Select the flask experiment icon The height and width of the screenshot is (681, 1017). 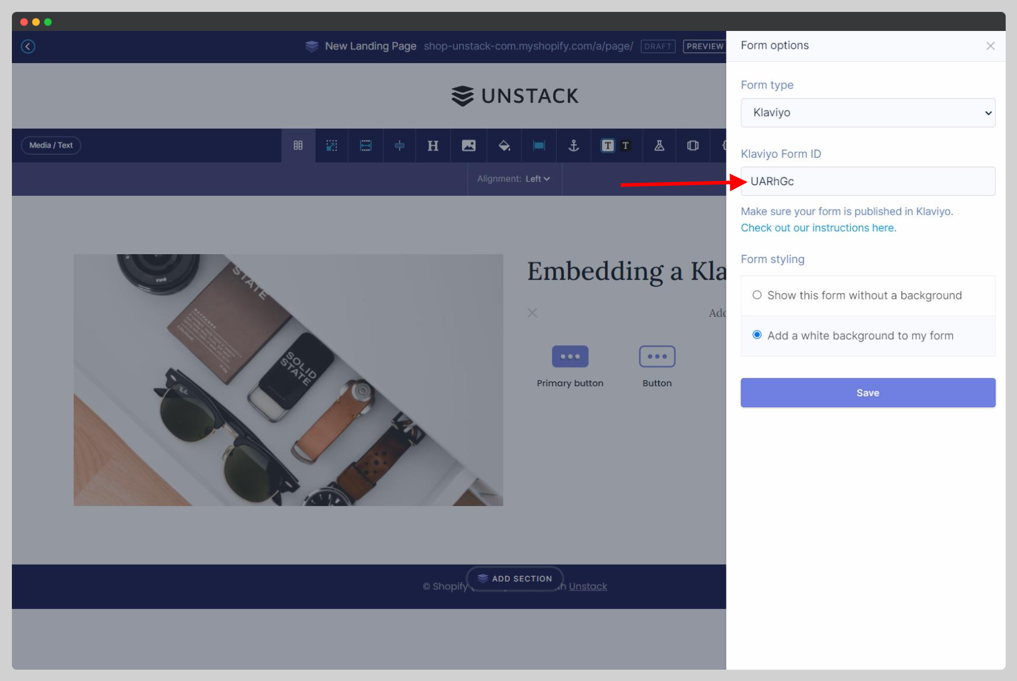pyautogui.click(x=659, y=145)
